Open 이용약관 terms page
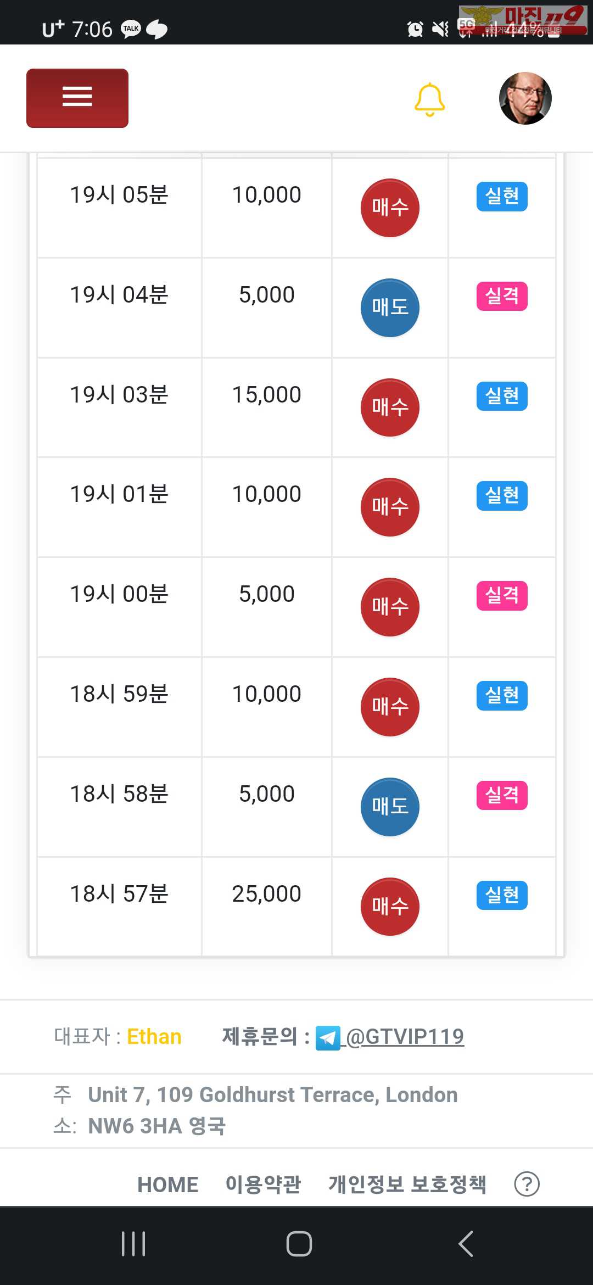593x1285 pixels. (263, 1185)
